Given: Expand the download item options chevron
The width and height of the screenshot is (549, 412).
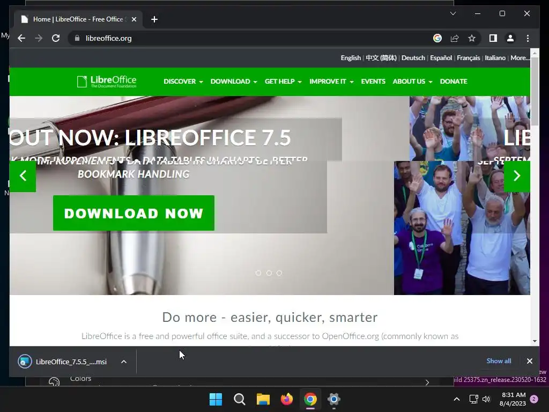Looking at the screenshot, I should 124,362.
